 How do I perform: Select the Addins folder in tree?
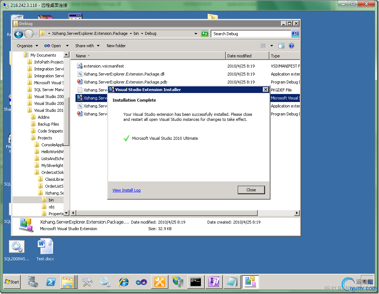point(44,117)
